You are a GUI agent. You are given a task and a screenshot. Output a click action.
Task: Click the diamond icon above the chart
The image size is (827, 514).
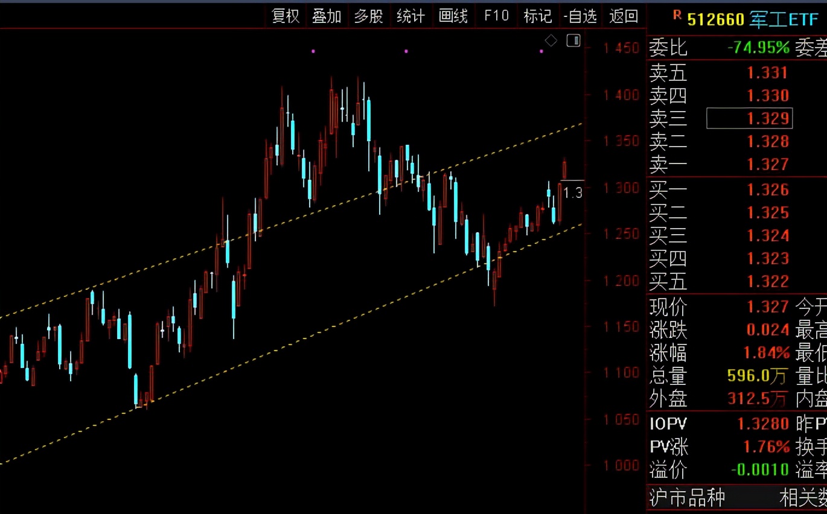point(551,40)
